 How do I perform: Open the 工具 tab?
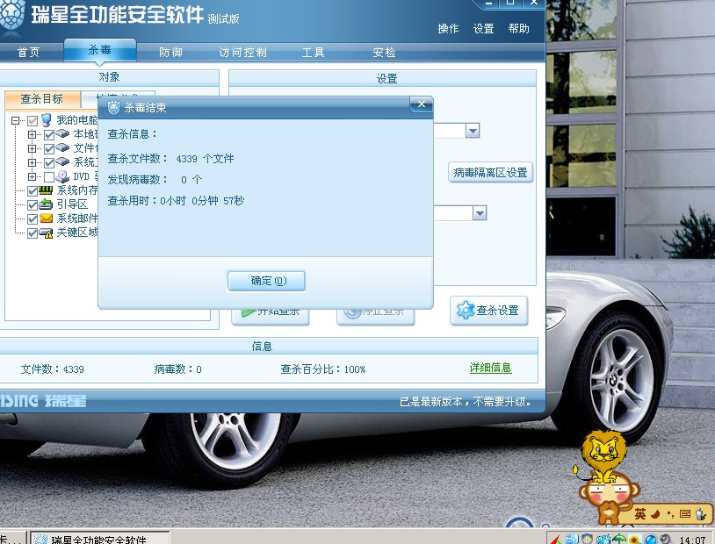314,53
